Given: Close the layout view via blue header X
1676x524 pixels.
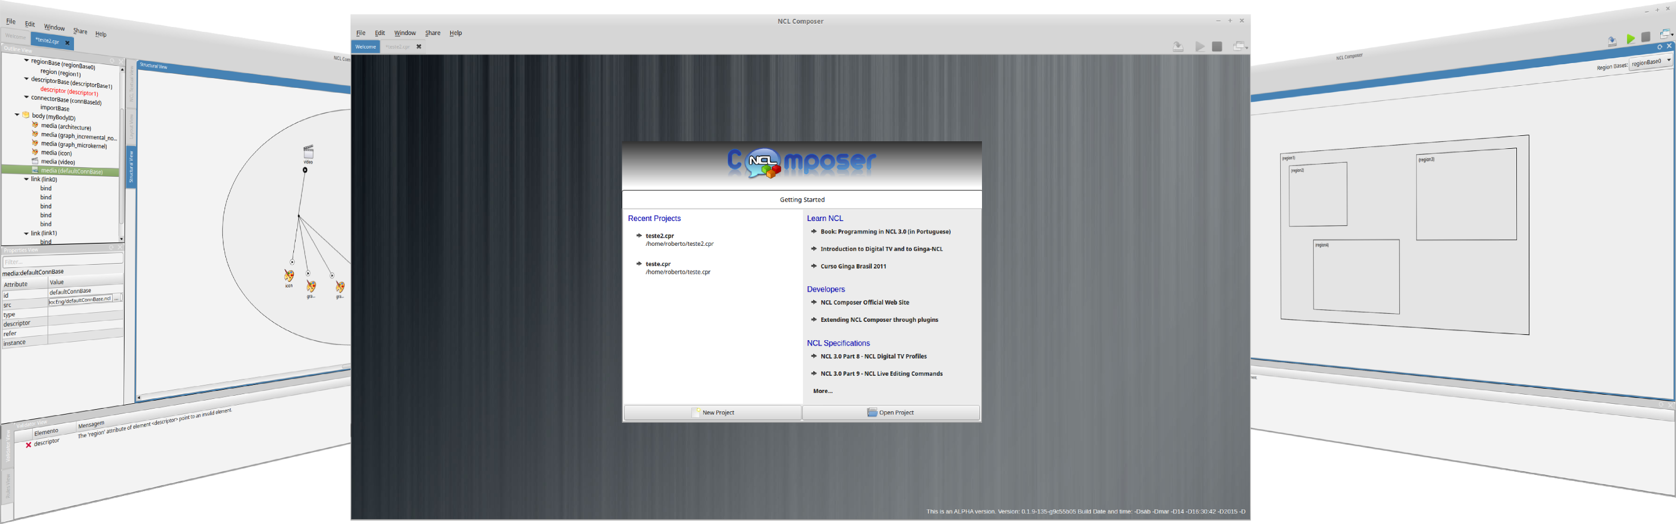Looking at the screenshot, I should point(1670,45).
